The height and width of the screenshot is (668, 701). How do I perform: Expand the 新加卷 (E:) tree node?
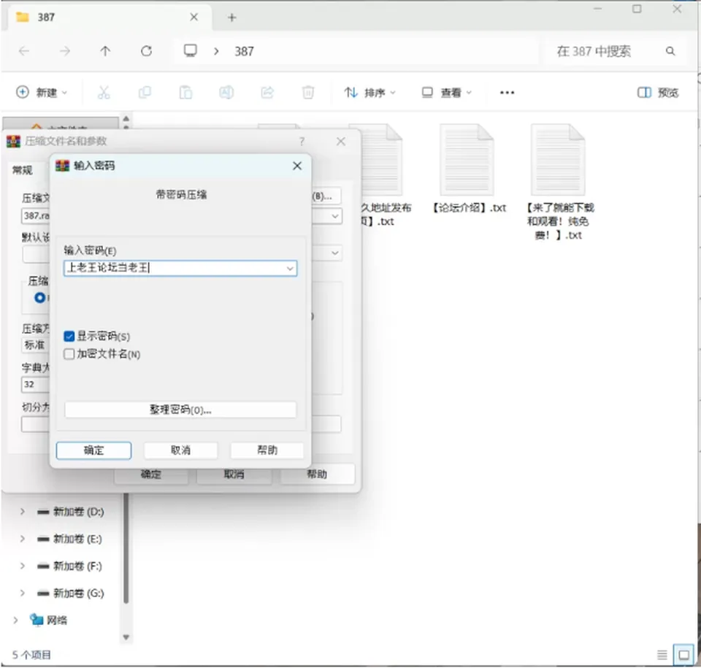click(23, 539)
